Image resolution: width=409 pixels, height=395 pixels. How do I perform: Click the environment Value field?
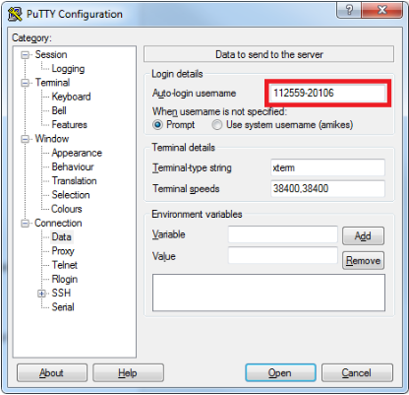click(x=283, y=256)
